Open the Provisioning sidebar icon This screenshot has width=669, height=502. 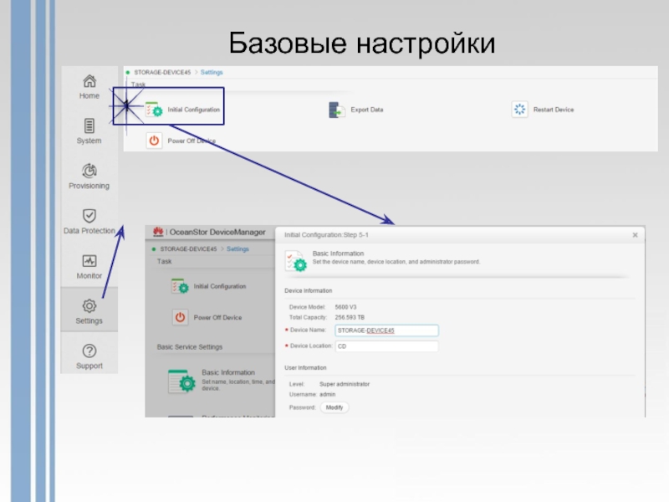[89, 171]
